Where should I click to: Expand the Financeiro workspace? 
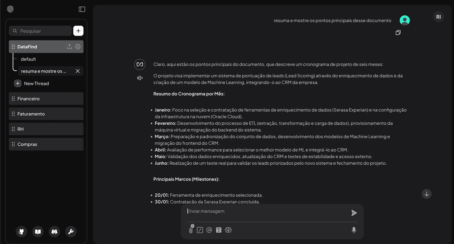coord(46,98)
